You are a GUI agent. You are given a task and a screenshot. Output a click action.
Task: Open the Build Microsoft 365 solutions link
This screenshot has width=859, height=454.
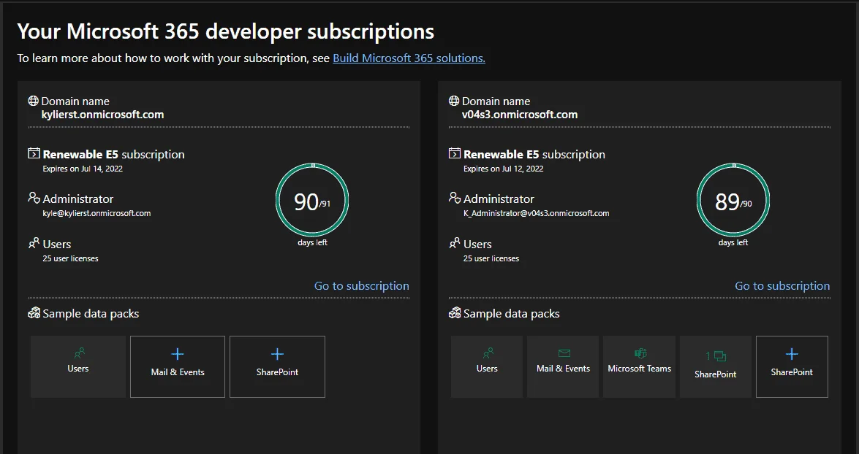[x=409, y=58]
